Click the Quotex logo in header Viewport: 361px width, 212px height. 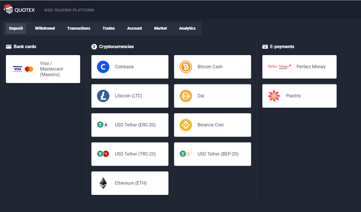(19, 10)
